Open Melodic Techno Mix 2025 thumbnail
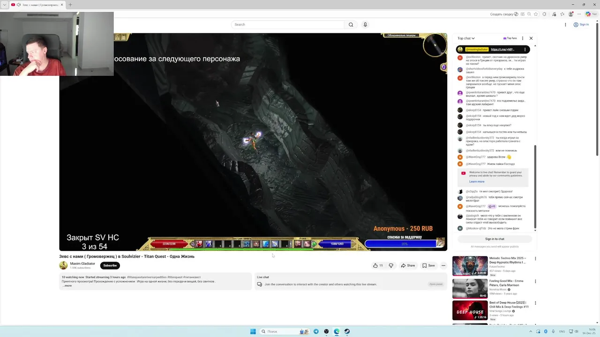 point(470,265)
